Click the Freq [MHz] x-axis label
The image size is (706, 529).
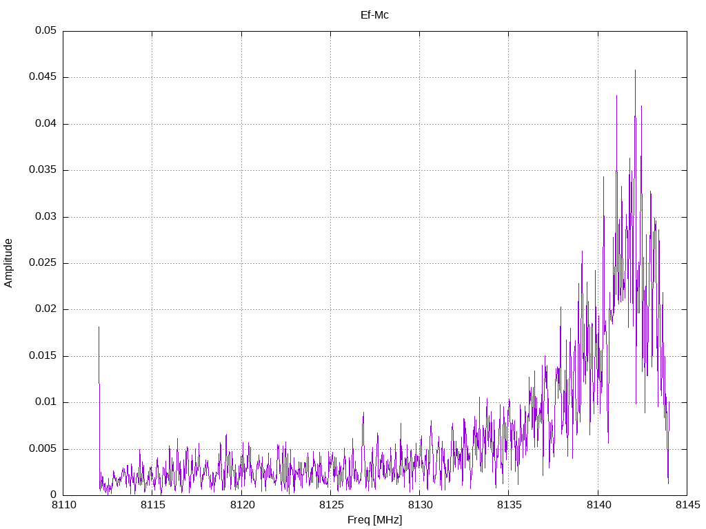374,520
